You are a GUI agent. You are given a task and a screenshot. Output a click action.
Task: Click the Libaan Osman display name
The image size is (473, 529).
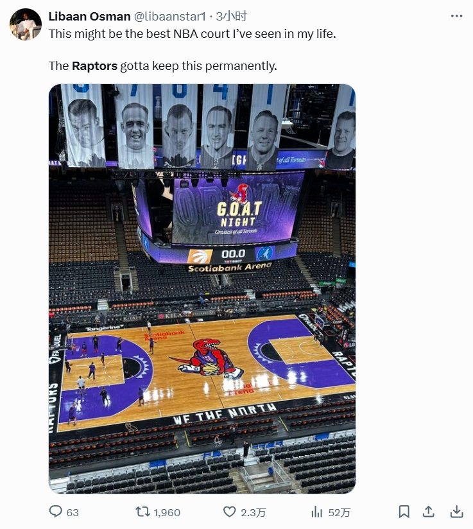pyautogui.click(x=89, y=16)
